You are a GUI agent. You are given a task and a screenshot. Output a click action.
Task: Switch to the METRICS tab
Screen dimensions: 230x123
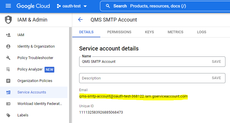[x=175, y=32]
